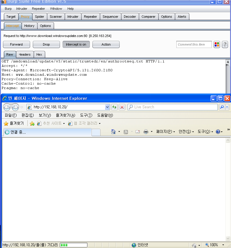Image resolution: width=231 pixels, height=248 pixels.
Task: Switch to the Headers view tab
Action: coord(25,54)
